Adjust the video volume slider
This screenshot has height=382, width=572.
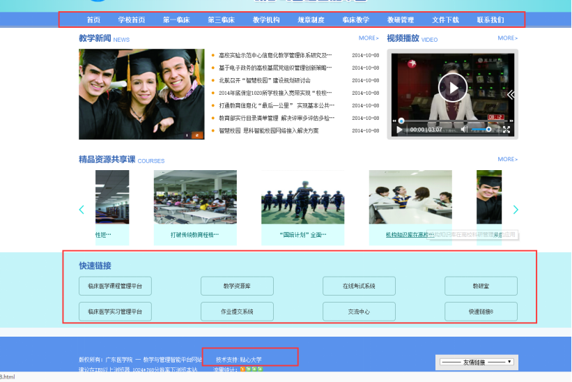click(481, 129)
